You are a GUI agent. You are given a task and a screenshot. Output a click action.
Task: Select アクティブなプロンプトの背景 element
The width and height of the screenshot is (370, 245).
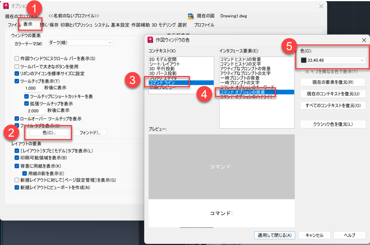[257, 69]
